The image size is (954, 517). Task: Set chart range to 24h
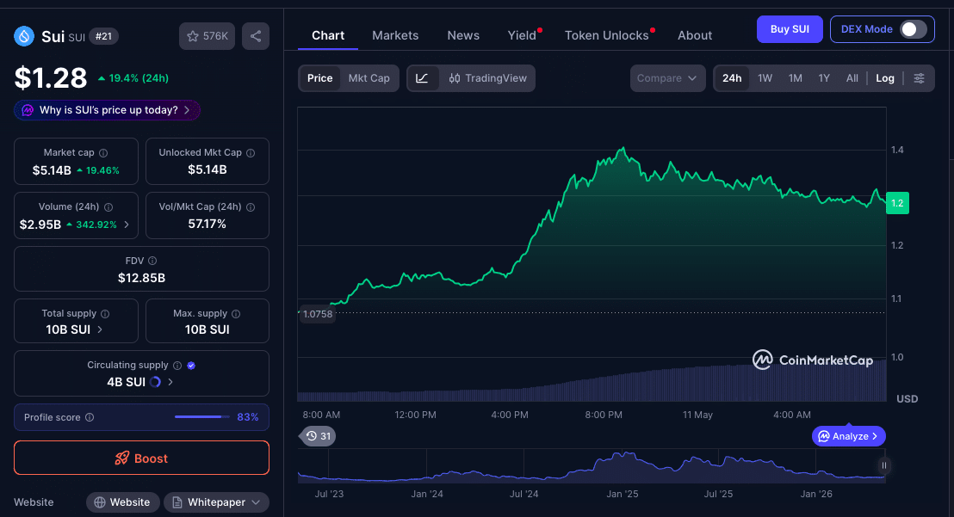[732, 78]
